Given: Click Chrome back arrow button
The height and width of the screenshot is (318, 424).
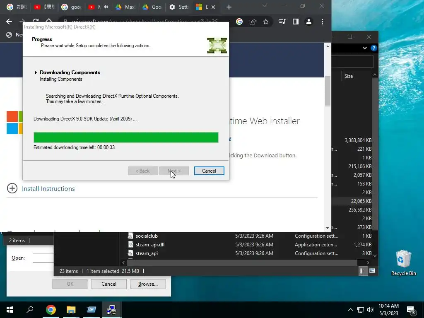Looking at the screenshot, I should pyautogui.click(x=9, y=22).
